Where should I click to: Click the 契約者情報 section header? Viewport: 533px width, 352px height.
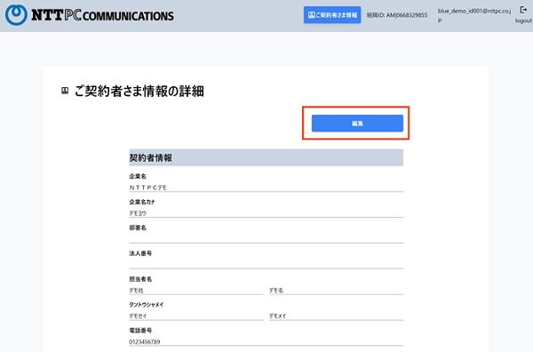point(266,157)
